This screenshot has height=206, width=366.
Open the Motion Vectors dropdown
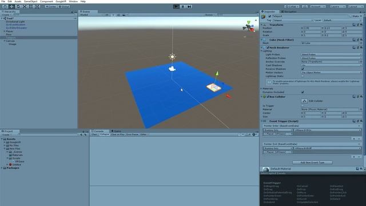[332, 73]
